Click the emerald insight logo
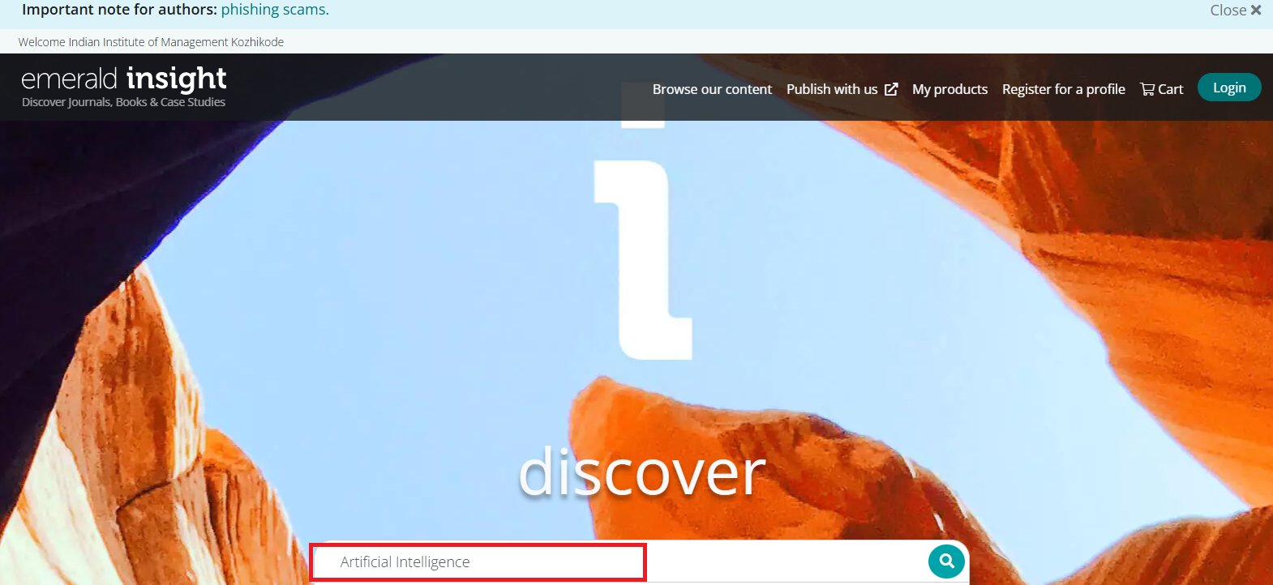Viewport: 1273px width, 585px height. [x=124, y=79]
